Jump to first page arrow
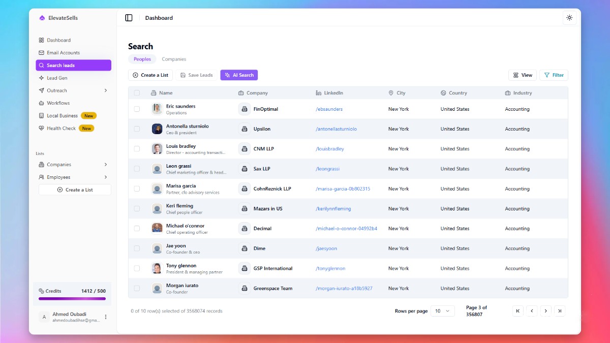The width and height of the screenshot is (610, 343). (x=517, y=311)
